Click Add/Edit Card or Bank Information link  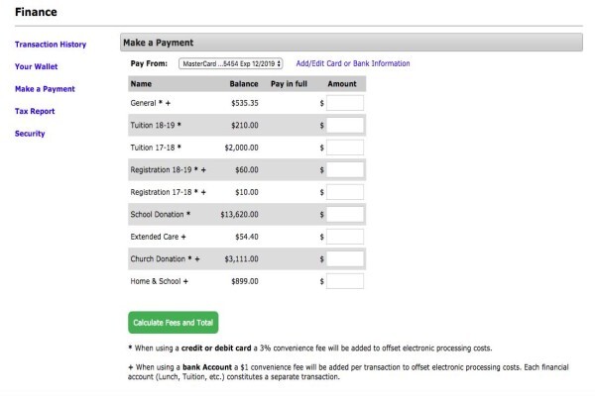pyautogui.click(x=353, y=63)
